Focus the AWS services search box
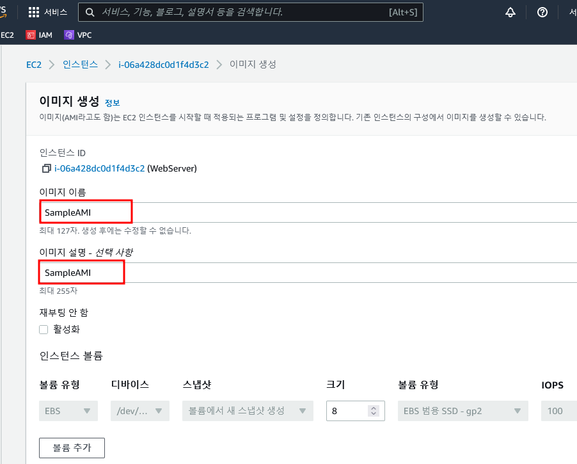This screenshot has height=464, width=577. tap(251, 12)
